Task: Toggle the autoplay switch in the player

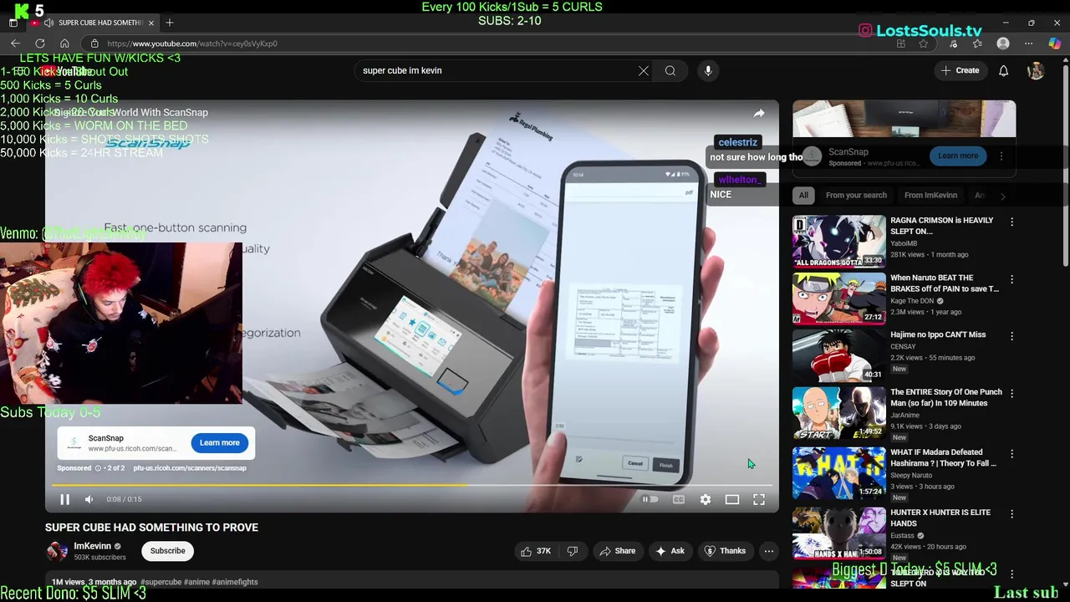Action: tap(650, 499)
